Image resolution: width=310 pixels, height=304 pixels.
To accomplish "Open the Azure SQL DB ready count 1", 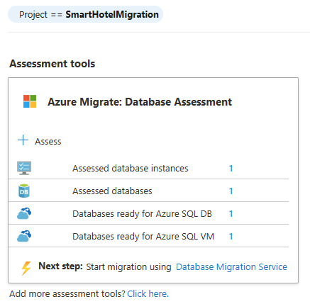I will pyautogui.click(x=231, y=213).
